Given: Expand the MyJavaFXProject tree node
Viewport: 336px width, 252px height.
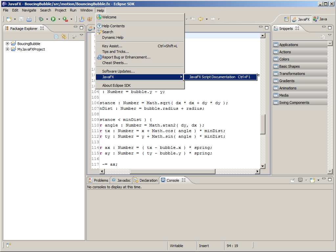Looking at the screenshot, I should (x=8, y=49).
